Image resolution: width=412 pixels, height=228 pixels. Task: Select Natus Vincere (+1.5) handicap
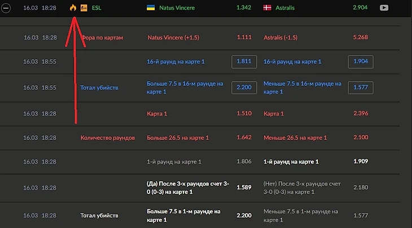173,37
